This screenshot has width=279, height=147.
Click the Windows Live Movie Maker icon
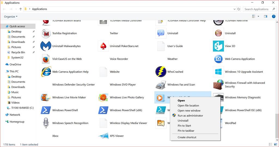[46, 97]
